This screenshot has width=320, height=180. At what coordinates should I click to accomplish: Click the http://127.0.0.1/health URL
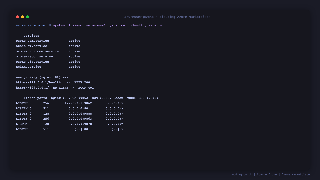(x=38, y=83)
